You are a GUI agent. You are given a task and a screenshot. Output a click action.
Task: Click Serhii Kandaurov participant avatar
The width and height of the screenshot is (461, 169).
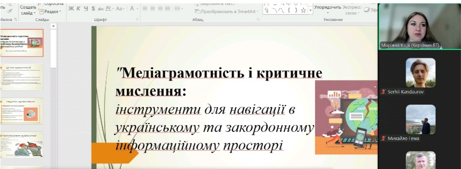pos(421,73)
